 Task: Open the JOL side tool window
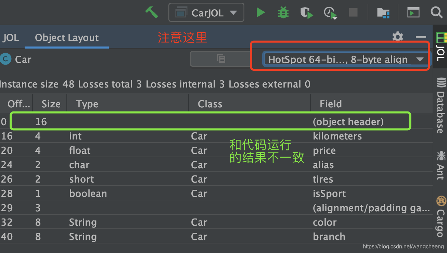point(441,47)
